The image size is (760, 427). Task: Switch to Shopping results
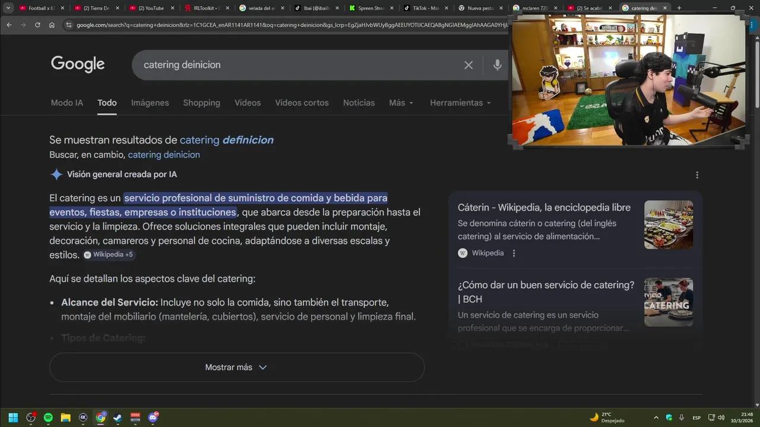click(x=201, y=103)
